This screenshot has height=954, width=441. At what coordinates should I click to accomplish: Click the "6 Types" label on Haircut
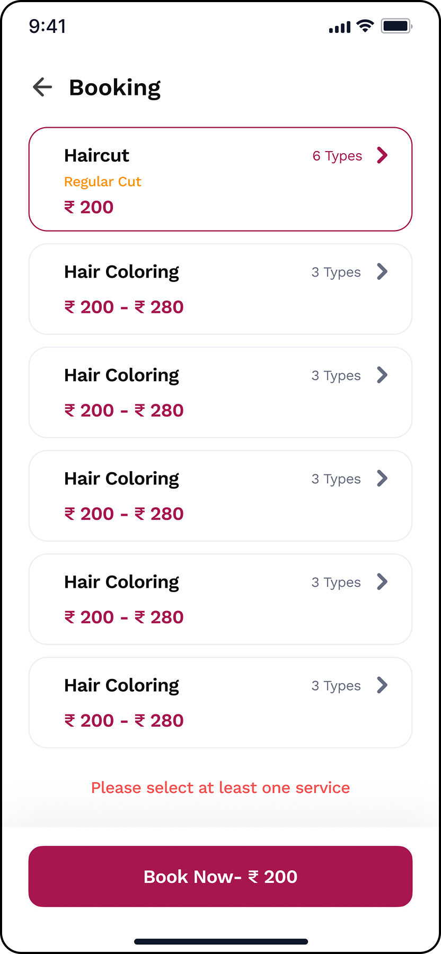[x=337, y=156]
